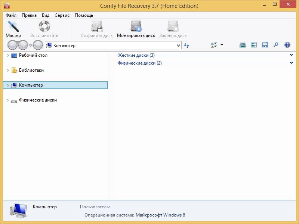The height and width of the screenshot is (224, 299).
Task: Open the Сервис menu
Action: coord(62,15)
